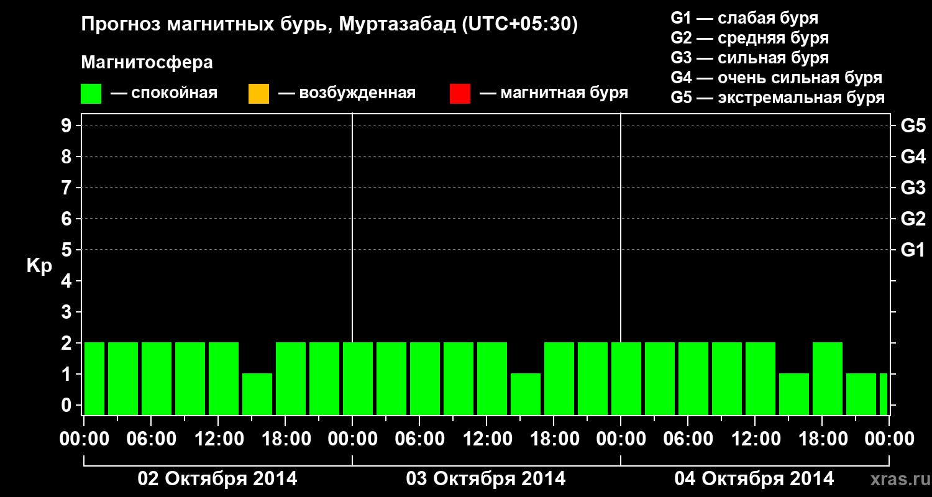Click the Kp 1 bar on 02 Октября afternoon
The height and width of the screenshot is (497, 932).
point(257,394)
